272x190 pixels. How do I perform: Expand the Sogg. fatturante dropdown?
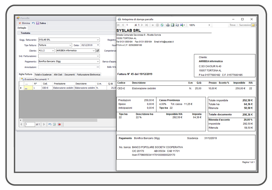point(98,40)
